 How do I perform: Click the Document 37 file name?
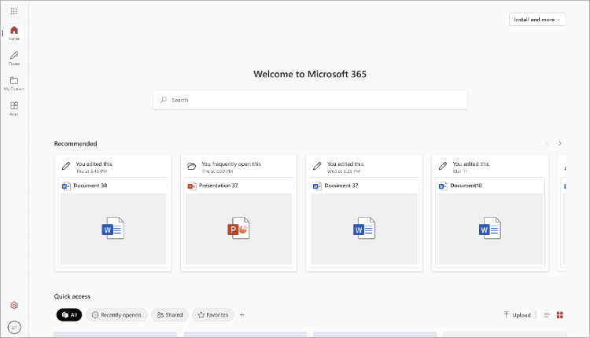341,186
